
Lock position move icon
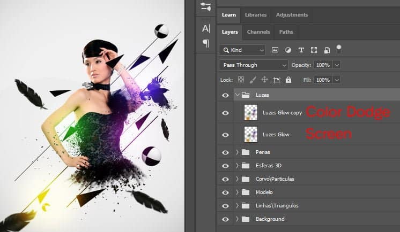pos(264,80)
